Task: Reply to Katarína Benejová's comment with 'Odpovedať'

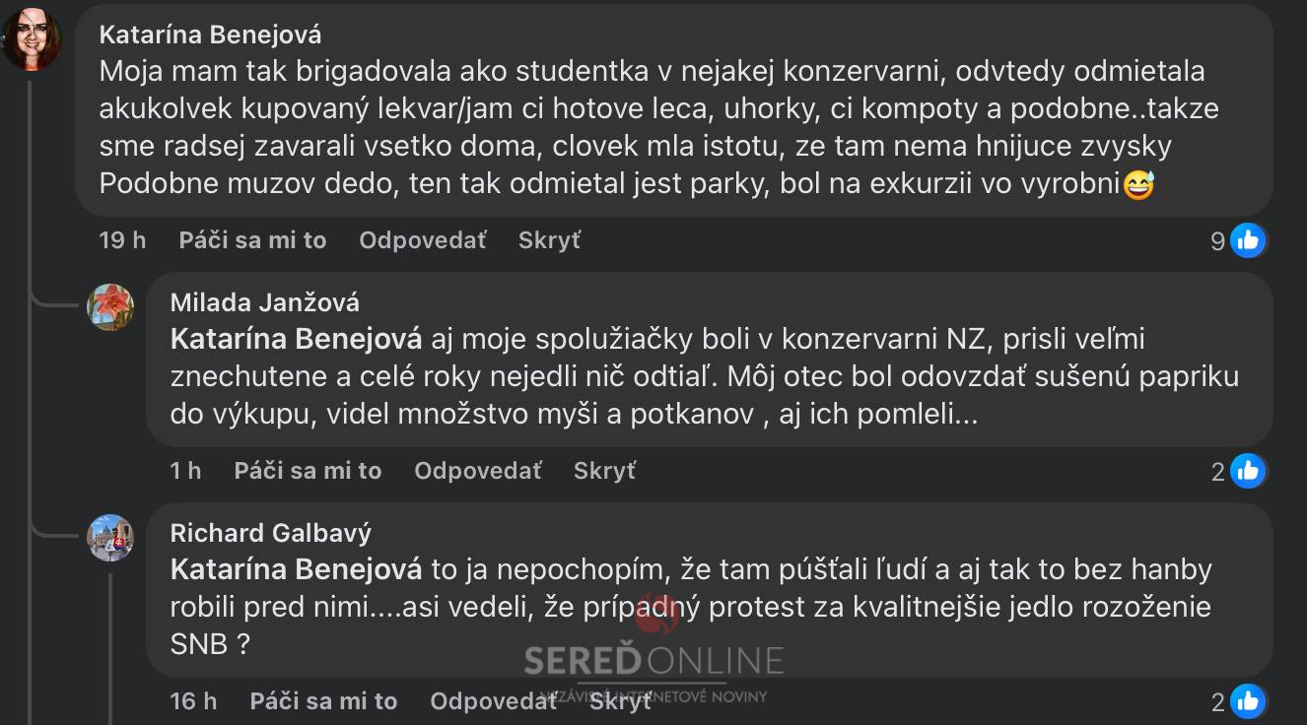Action: pos(422,240)
